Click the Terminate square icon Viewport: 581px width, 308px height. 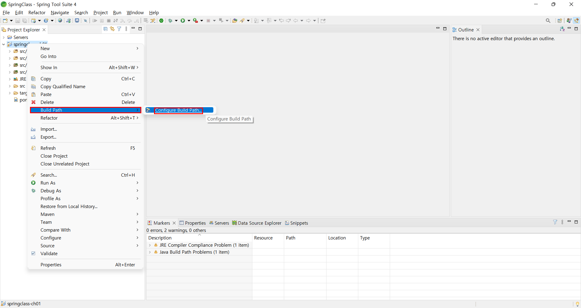109,21
